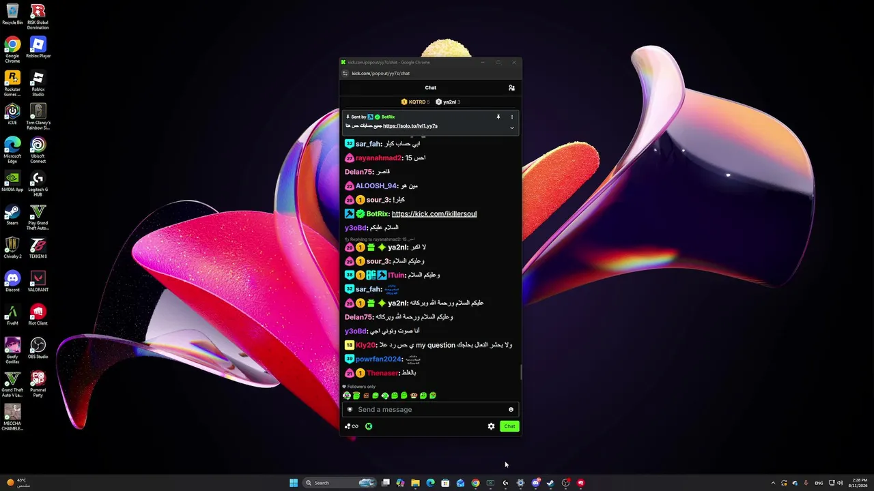Click the green Kick K badge icon
This screenshot has height=491, width=874.
369,426
